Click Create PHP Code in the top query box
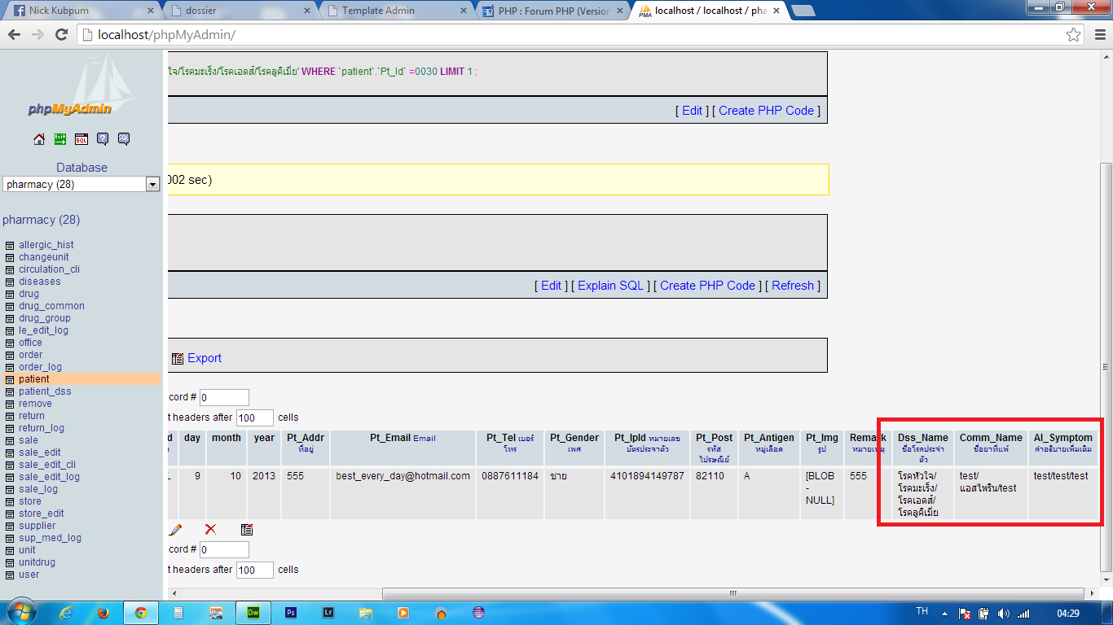Viewport: 1113px width, 625px height. tap(767, 111)
